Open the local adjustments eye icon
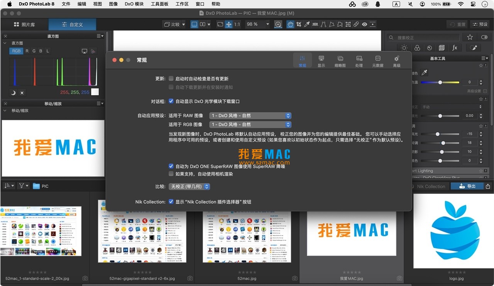 (x=364, y=24)
